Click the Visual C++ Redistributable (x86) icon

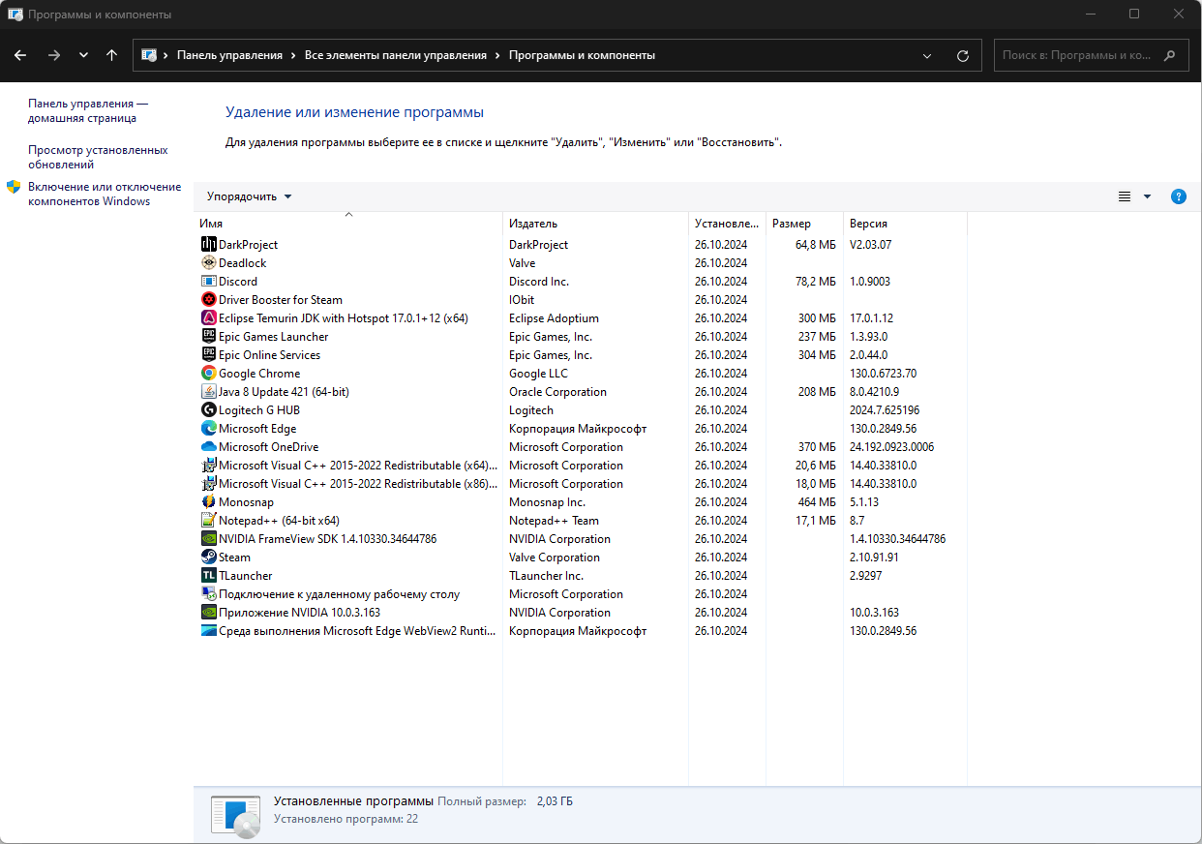[208, 484]
